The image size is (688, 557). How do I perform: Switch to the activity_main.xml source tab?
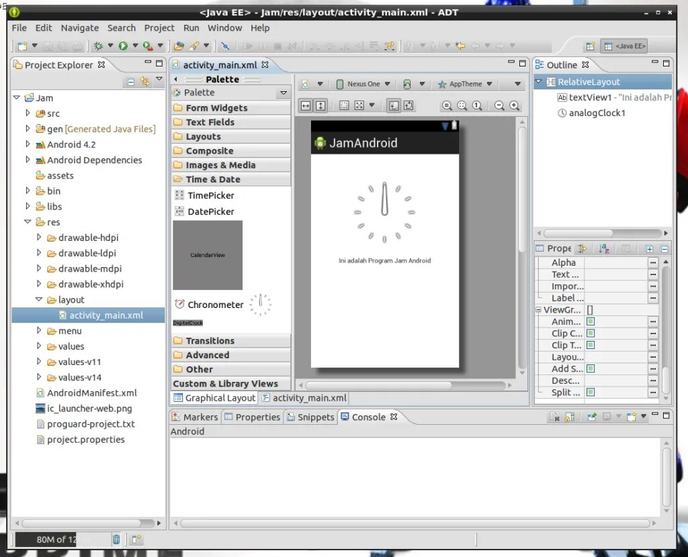point(304,398)
